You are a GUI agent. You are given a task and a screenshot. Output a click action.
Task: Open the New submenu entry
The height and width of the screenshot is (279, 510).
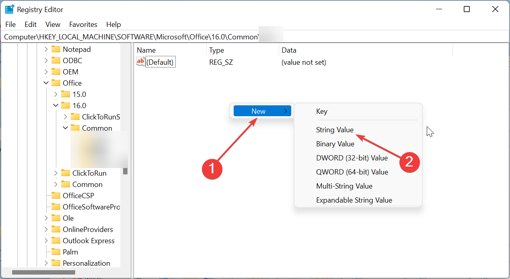click(x=262, y=111)
